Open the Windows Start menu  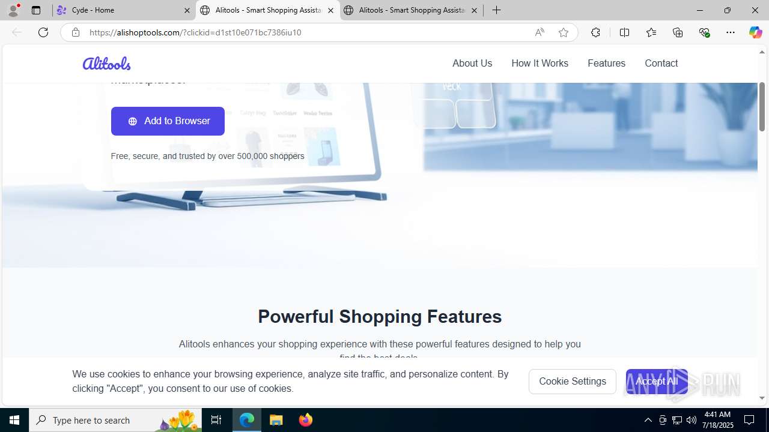tap(14, 420)
